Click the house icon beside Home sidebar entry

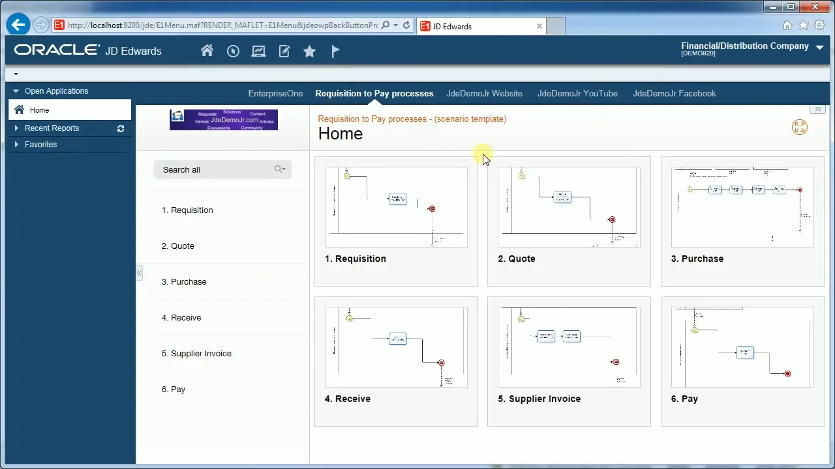pos(19,109)
